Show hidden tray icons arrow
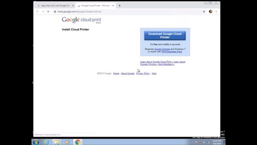 pos(192,142)
